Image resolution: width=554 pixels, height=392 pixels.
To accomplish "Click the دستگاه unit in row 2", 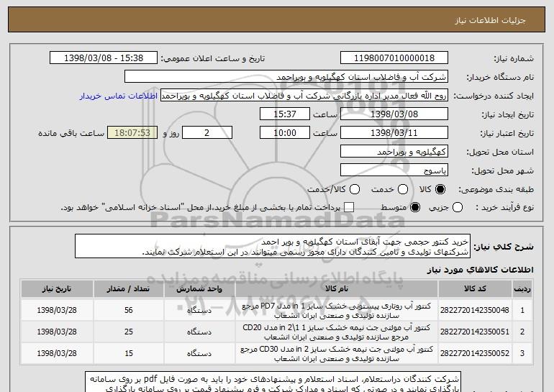I will [199, 332].
